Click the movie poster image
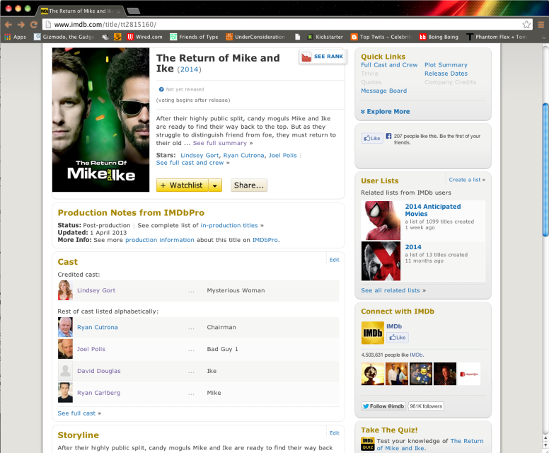Screen dimensions: 549x453 tap(101, 120)
